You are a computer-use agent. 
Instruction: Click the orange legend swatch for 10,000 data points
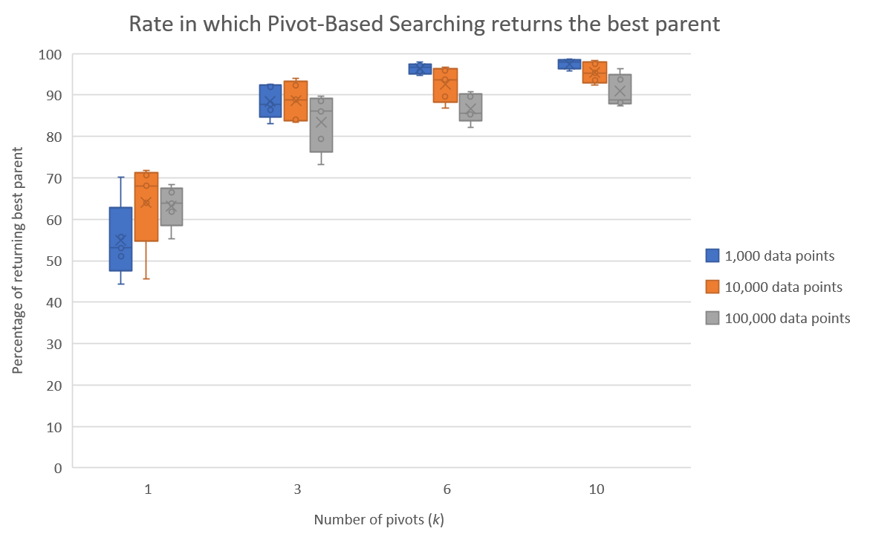(x=712, y=287)
